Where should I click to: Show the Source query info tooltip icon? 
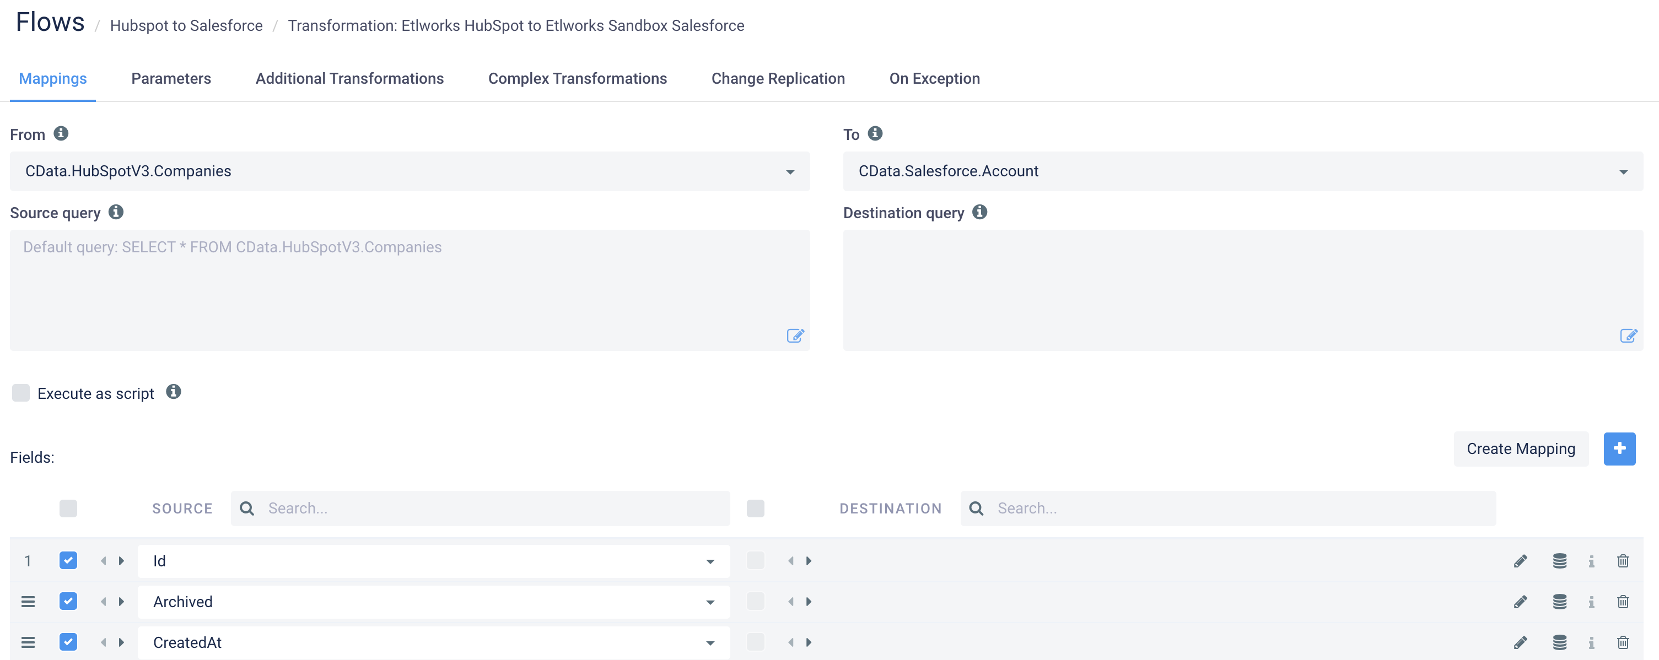pos(116,212)
